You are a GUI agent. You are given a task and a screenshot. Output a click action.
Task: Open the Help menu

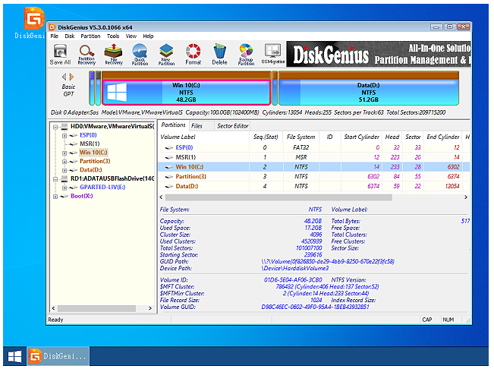click(148, 36)
